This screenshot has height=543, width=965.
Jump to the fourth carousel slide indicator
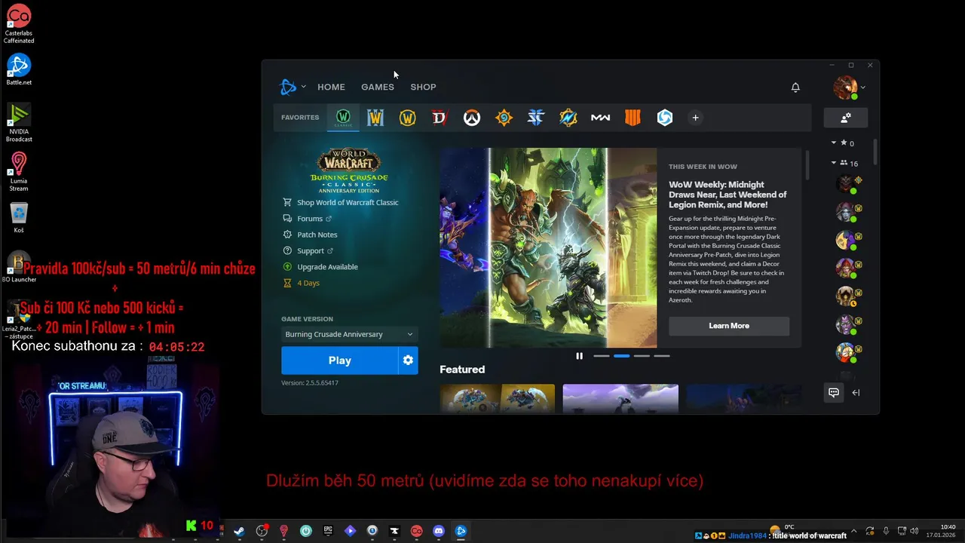coord(661,356)
